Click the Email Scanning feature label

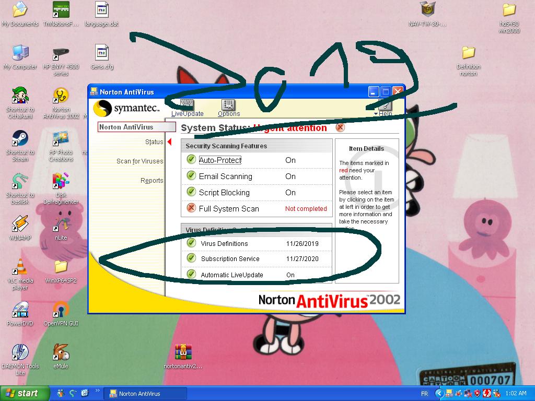pos(226,176)
